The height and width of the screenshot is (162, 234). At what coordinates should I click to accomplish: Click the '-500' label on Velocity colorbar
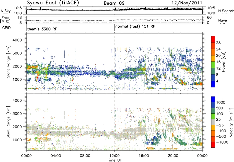pos(221,136)
